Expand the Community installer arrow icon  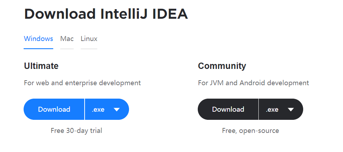[291, 110]
